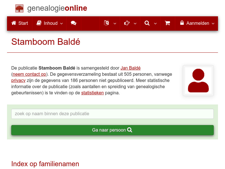Screen dimensions: 225x169
Task: Expand the dropdown next to the translate icon
Action: tap(115, 24)
